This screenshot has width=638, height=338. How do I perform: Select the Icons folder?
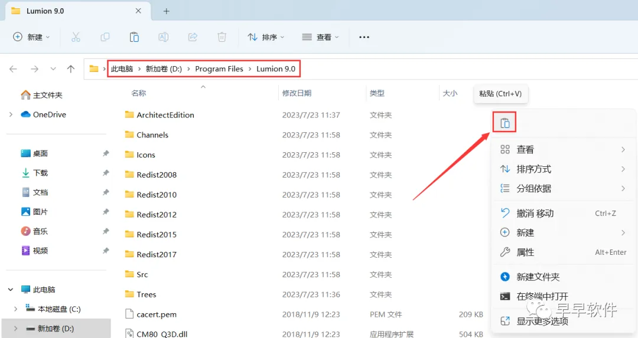point(140,155)
